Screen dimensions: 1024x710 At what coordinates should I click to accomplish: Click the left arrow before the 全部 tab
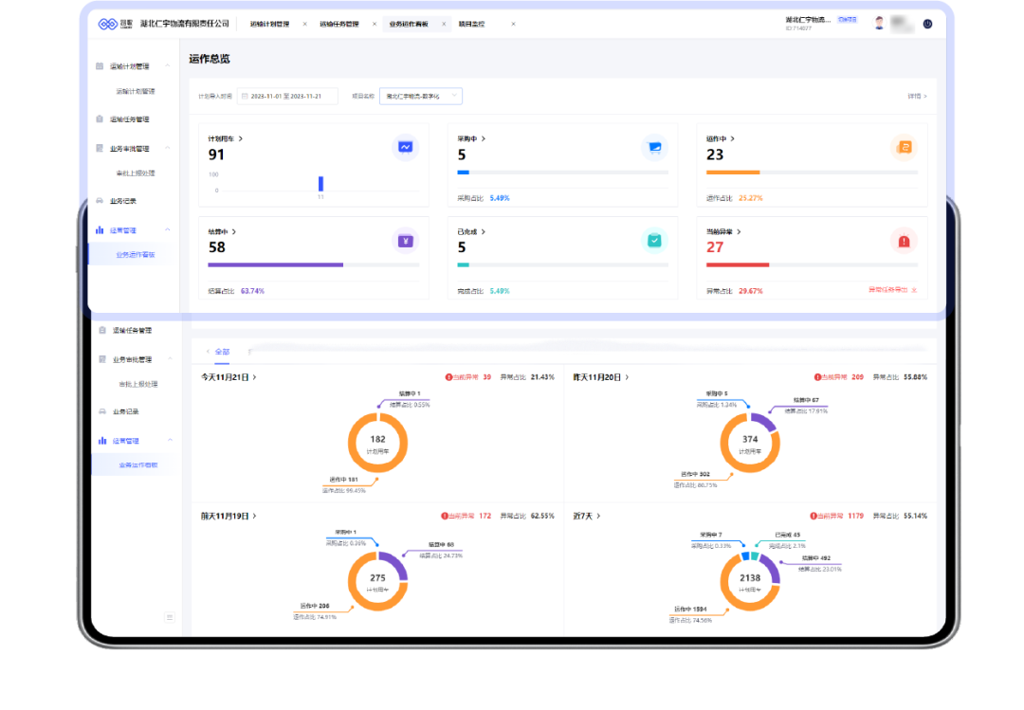click(208, 352)
